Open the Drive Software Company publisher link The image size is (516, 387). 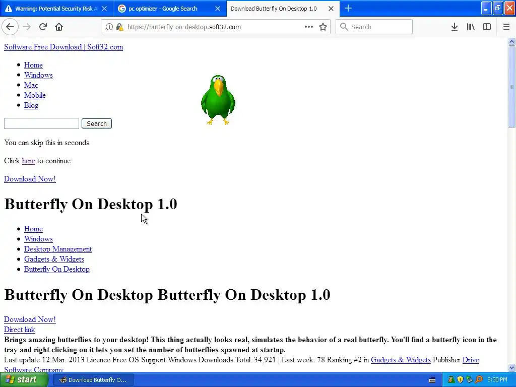click(x=471, y=360)
